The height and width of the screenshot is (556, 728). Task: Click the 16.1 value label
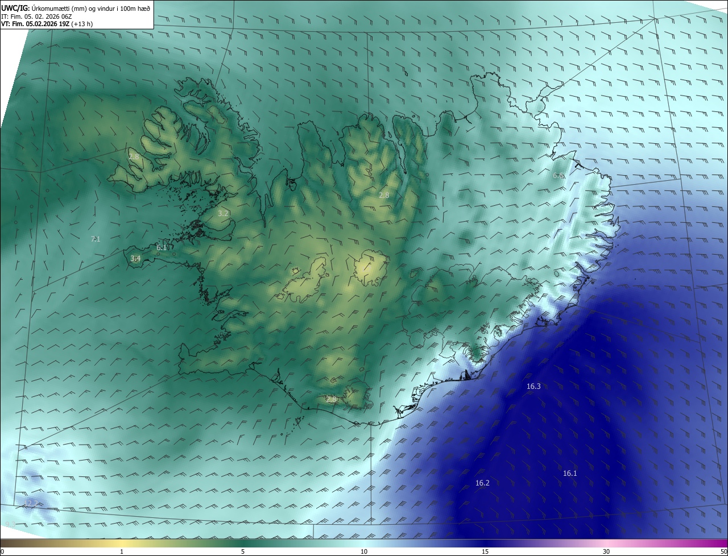click(570, 474)
